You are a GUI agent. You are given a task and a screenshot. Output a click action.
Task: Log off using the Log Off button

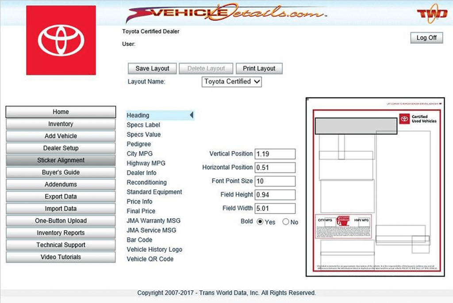point(426,38)
